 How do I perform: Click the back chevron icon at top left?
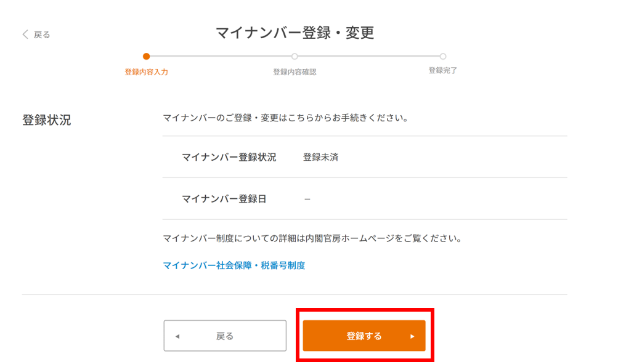[25, 34]
